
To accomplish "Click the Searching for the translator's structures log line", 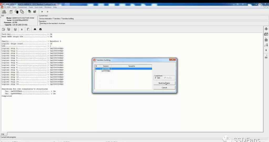I will [25, 89].
